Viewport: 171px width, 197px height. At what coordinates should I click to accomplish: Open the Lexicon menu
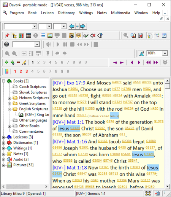tap(47, 13)
